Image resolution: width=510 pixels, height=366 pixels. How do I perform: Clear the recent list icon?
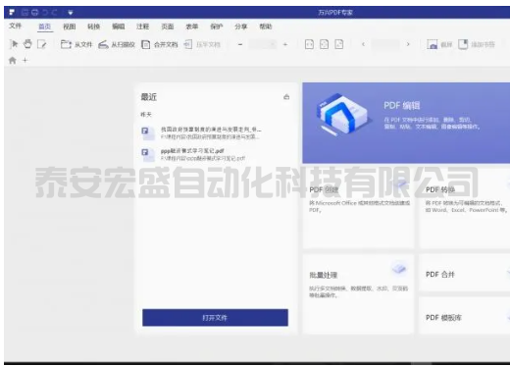click(286, 97)
